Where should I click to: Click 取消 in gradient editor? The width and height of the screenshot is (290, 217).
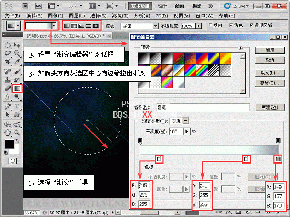[270, 60]
